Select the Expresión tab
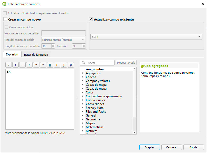The image size is (207, 153). 12,54
